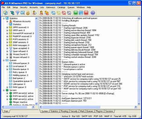This screenshot has width=142, height=119.
Task: Open the File menu
Action: pyautogui.click(x=3, y=7)
